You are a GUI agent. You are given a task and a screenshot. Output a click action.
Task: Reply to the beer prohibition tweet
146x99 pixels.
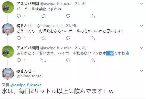point(19,16)
